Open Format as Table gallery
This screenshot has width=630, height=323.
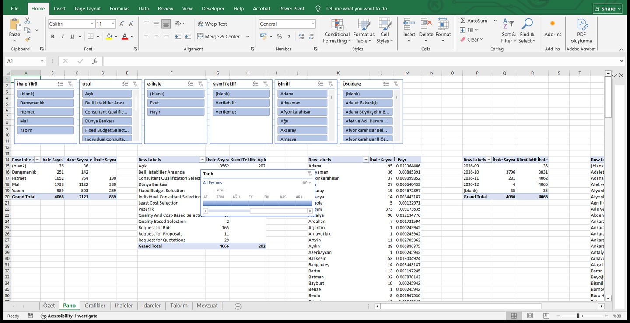(x=364, y=31)
